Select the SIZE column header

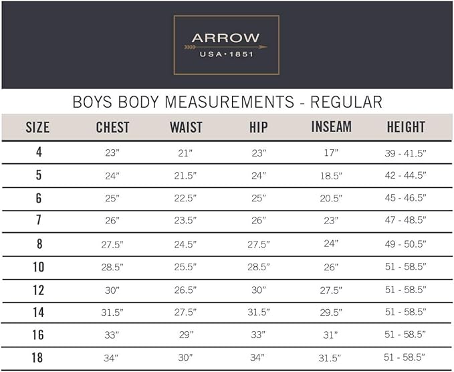[x=37, y=127]
